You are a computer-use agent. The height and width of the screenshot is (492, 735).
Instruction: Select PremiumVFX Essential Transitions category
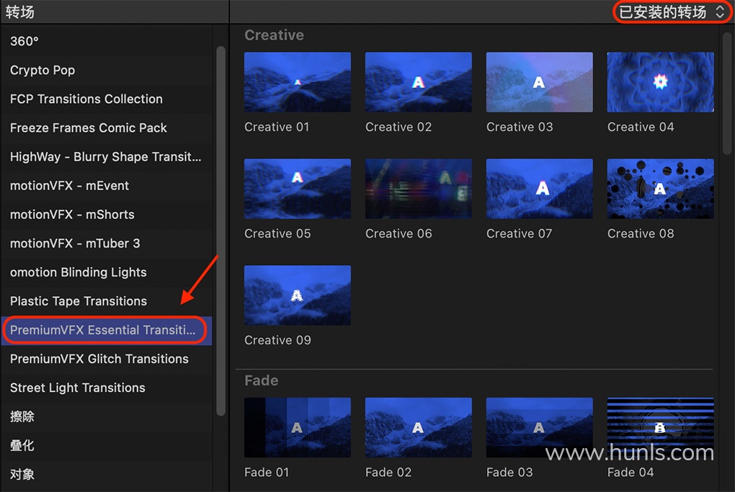[x=107, y=331]
